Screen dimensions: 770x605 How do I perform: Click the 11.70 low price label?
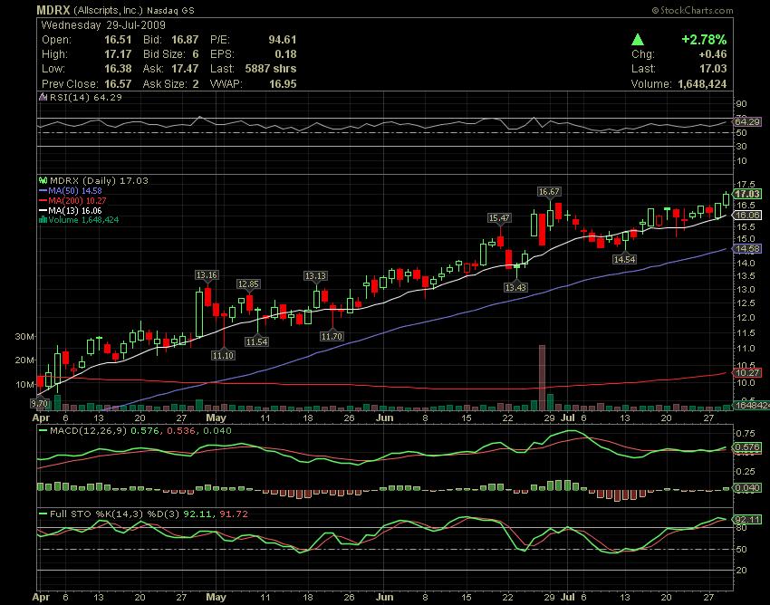(x=332, y=336)
